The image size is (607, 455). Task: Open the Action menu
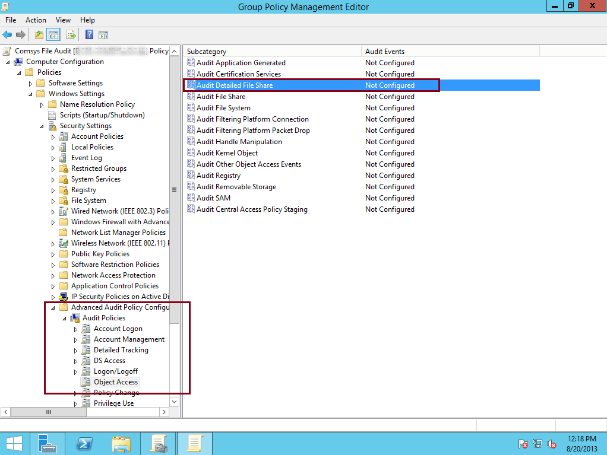36,20
